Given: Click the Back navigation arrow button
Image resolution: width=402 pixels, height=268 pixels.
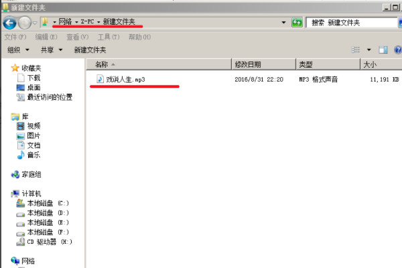Looking at the screenshot, I should click(10, 22).
